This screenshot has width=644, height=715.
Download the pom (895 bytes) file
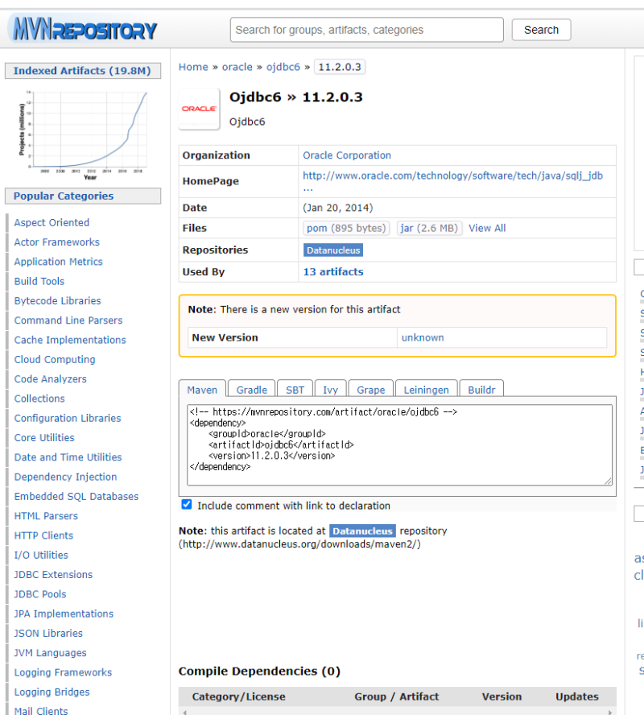pyautogui.click(x=346, y=228)
